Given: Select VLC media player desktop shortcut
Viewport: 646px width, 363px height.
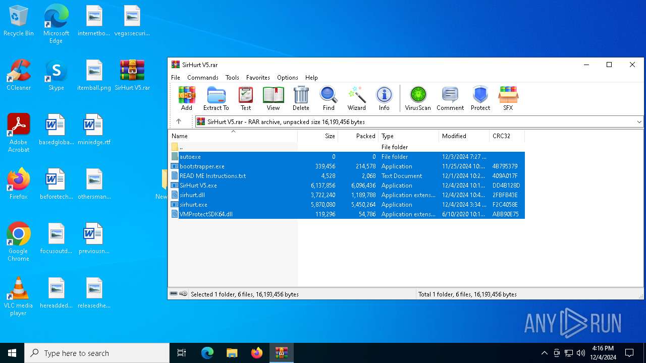Looking at the screenshot, I should click(x=19, y=296).
